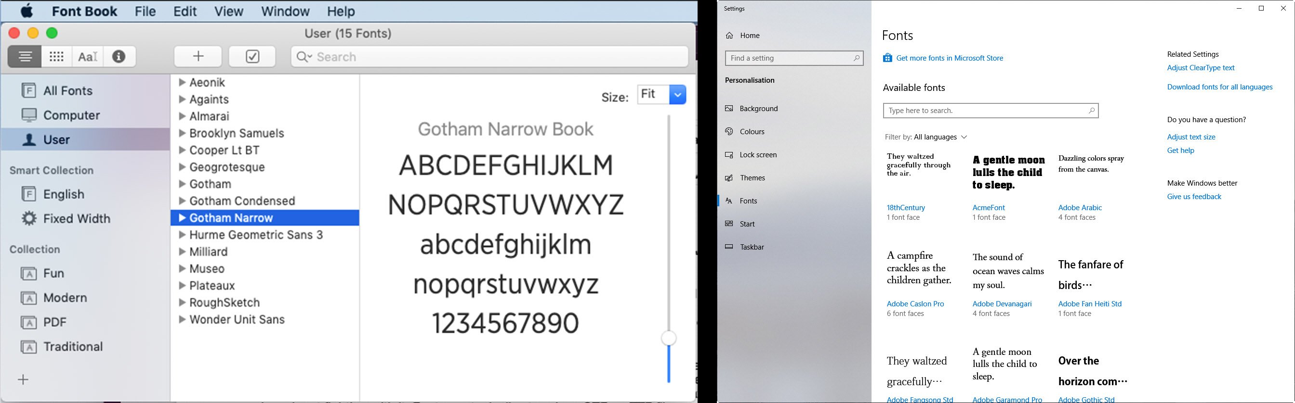The height and width of the screenshot is (403, 1295).
Task: Click the Font Book search field
Action: click(489, 57)
